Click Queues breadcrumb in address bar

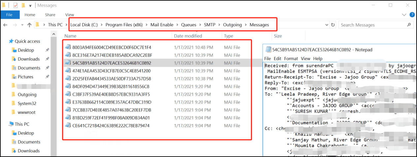189,25
